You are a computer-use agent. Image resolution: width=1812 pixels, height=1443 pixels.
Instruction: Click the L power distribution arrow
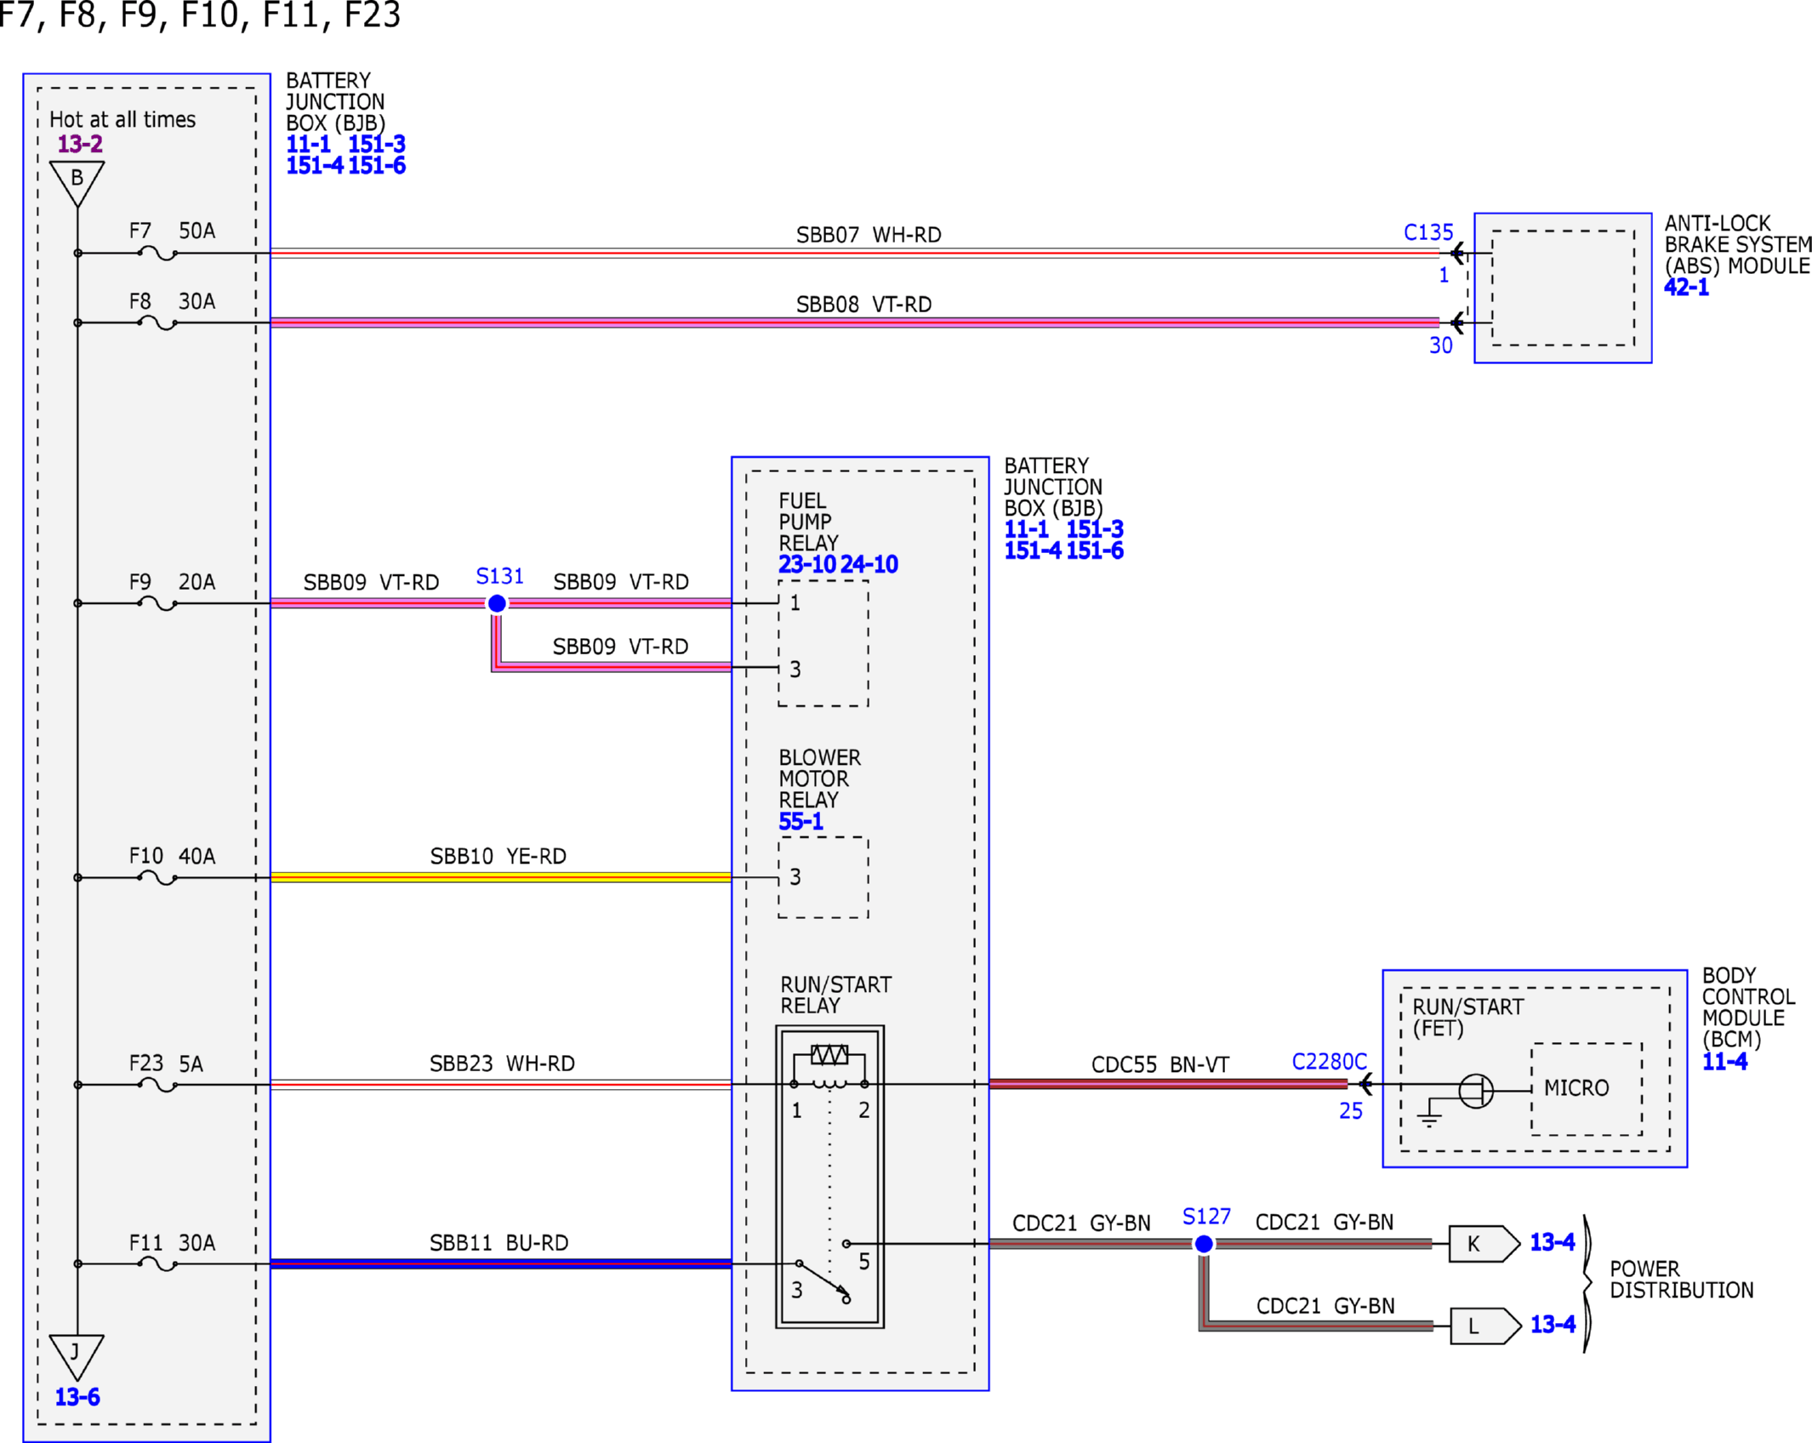pyautogui.click(x=1485, y=1326)
